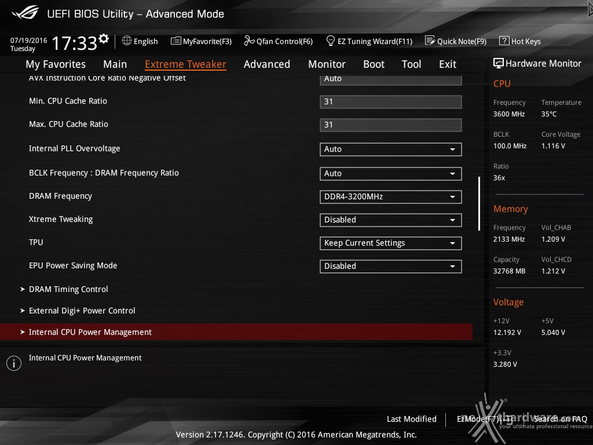This screenshot has width=593, height=445.
Task: Click the Hot Keys question mark icon
Action: [504, 41]
